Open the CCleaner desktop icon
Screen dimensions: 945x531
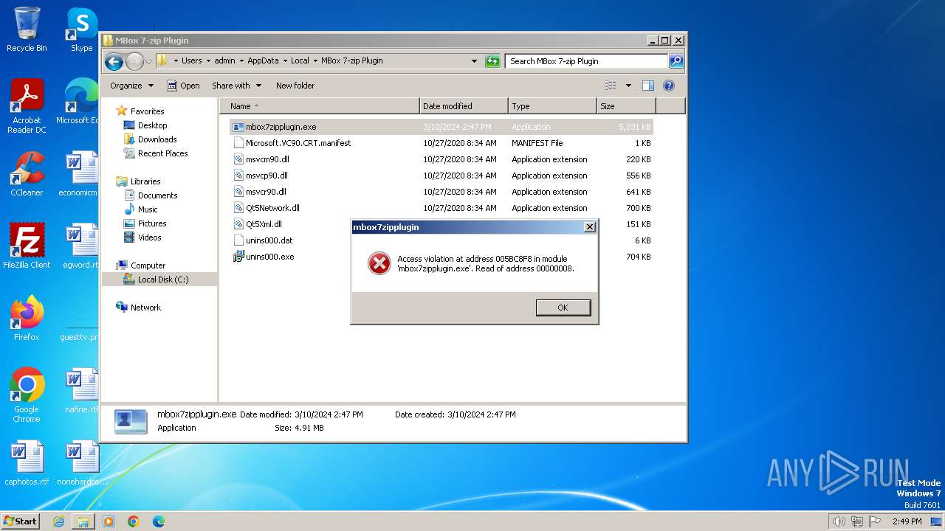click(27, 173)
